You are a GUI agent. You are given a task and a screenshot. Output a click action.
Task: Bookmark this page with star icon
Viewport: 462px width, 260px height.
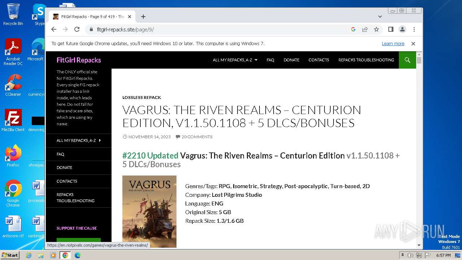pos(376,29)
